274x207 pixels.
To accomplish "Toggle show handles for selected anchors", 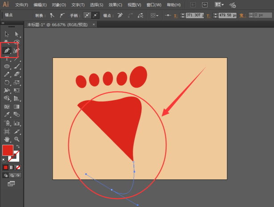I will coord(87,15).
